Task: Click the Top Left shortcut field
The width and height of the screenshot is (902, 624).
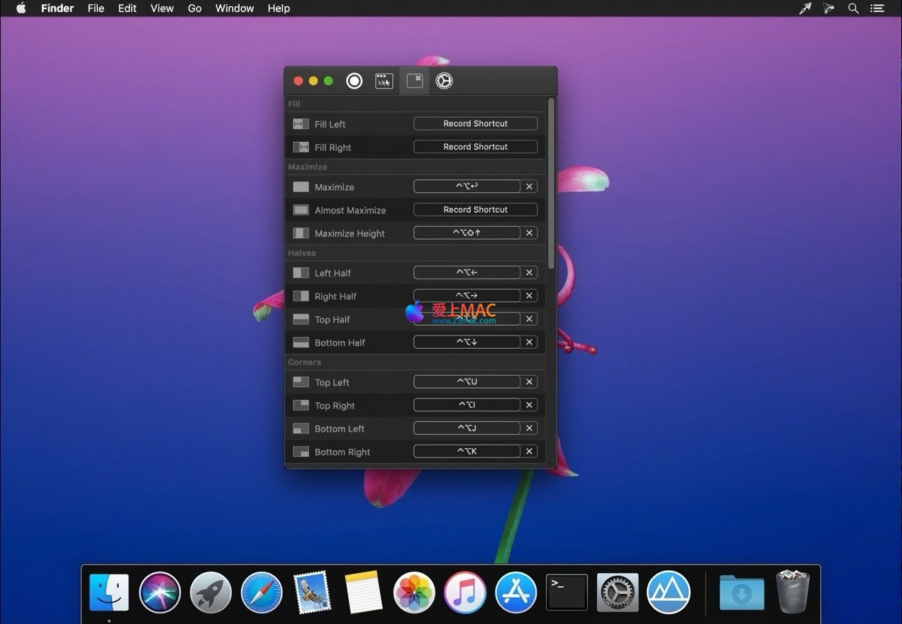Action: tap(467, 381)
